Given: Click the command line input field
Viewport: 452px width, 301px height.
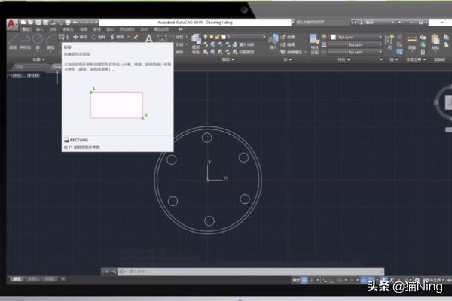Looking at the screenshot, I should click(250, 272).
